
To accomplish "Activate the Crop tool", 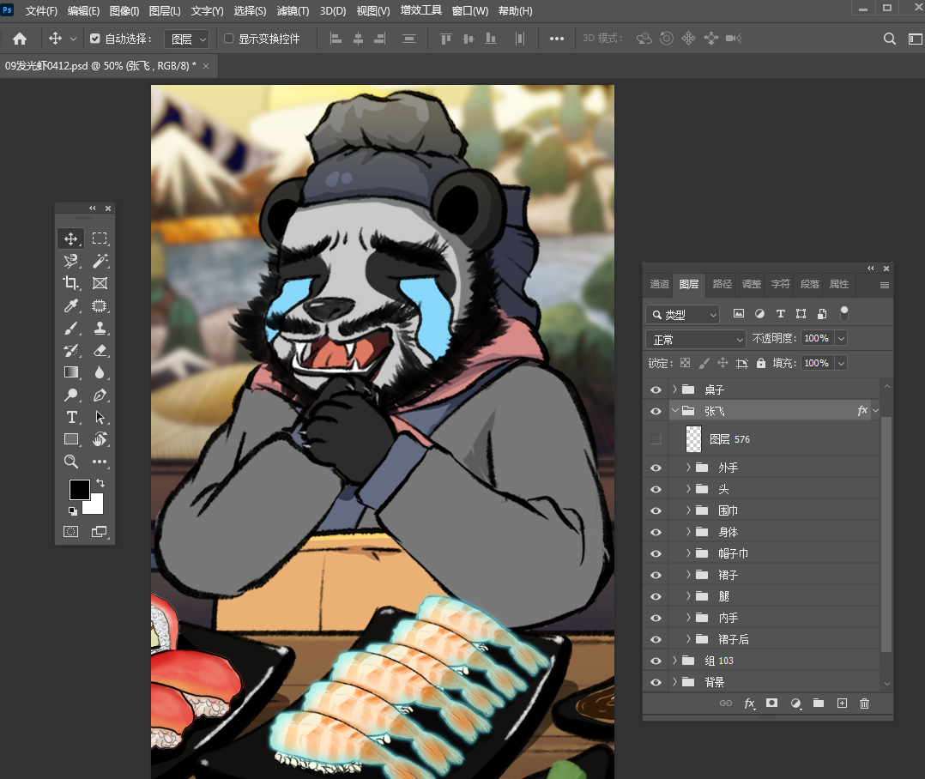I will pyautogui.click(x=70, y=283).
